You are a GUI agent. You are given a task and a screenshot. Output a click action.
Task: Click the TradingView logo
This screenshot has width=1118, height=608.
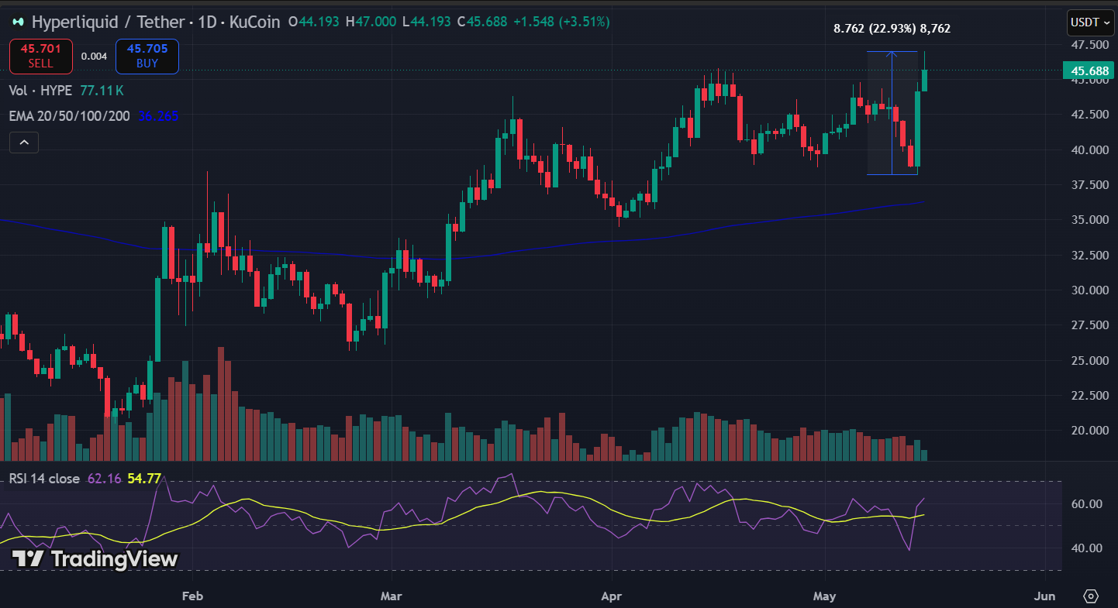coord(95,559)
